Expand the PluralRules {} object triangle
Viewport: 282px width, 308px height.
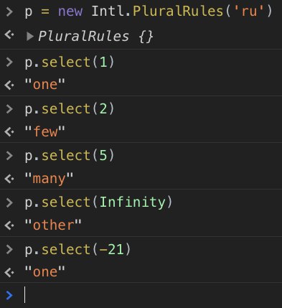tap(30, 37)
